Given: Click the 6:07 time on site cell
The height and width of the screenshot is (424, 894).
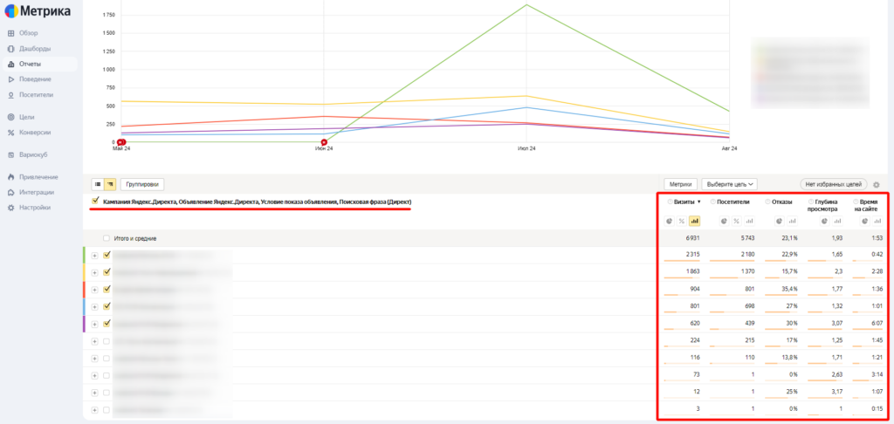Looking at the screenshot, I should click(877, 324).
